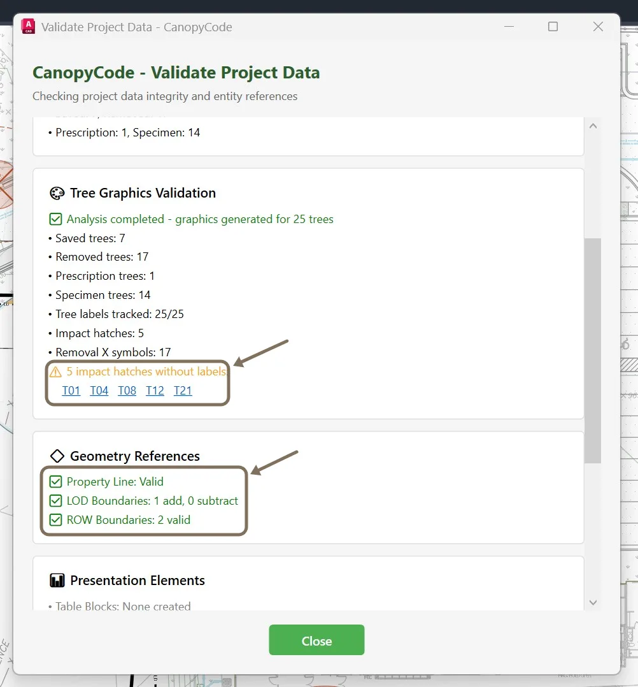Click the text 'ROW Boundaries: 2 valid'
This screenshot has height=687, width=638.
pyautogui.click(x=129, y=520)
